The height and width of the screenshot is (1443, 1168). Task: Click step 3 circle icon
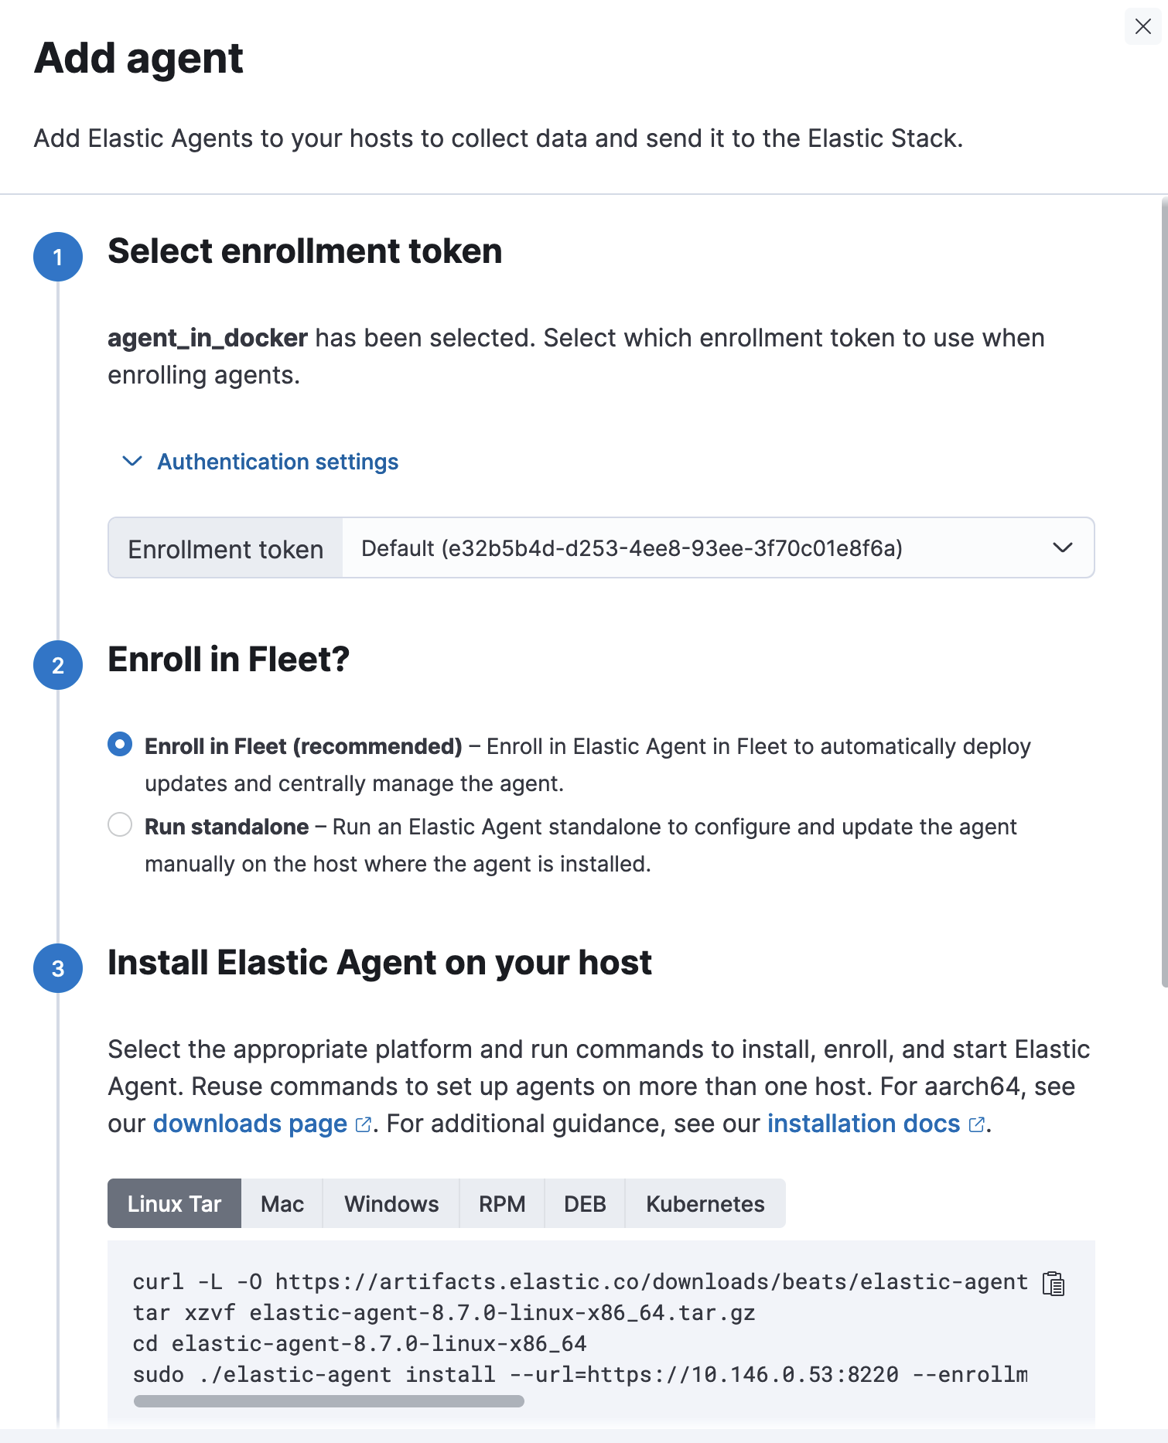coord(58,968)
